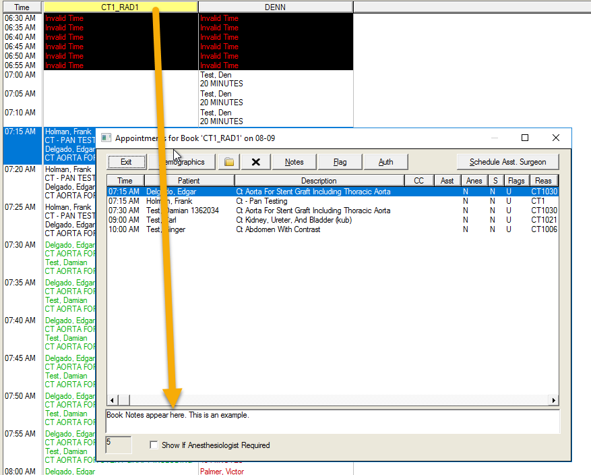Close the Appointments for Book dialog
The width and height of the screenshot is (591, 475).
556,138
